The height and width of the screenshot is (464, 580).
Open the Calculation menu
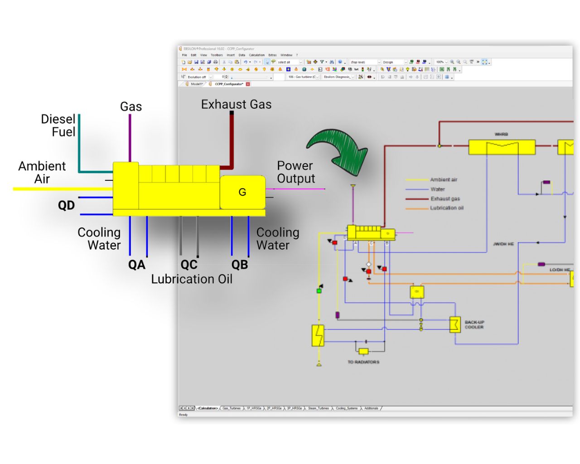pyautogui.click(x=256, y=55)
